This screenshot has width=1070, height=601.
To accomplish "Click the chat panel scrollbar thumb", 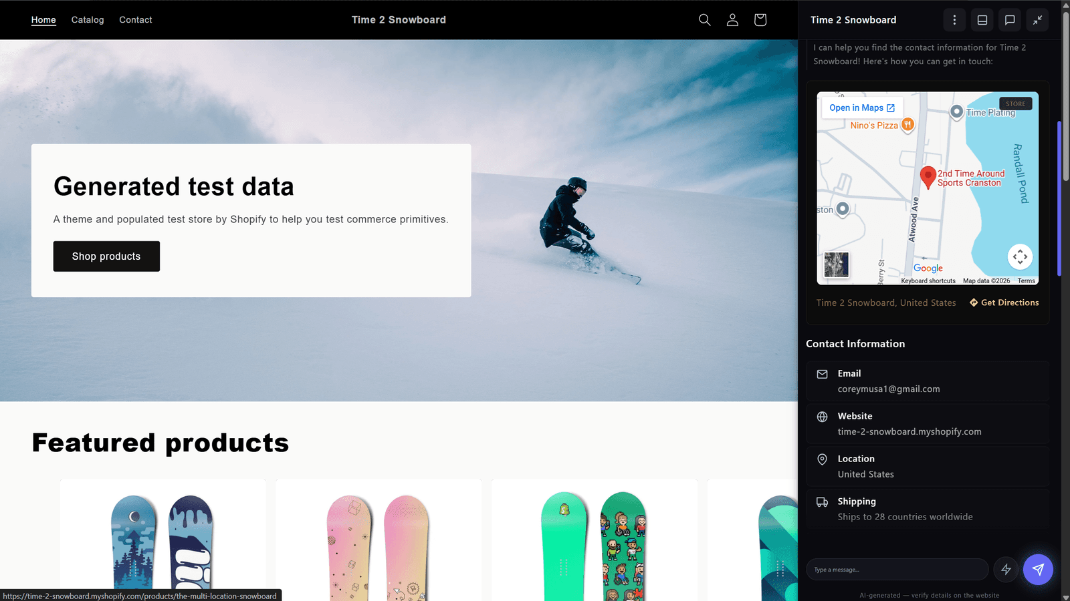I will point(1059,198).
